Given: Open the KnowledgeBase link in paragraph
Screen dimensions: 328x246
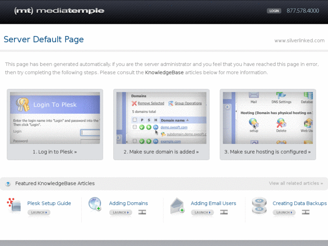Looking at the screenshot, I should (x=164, y=72).
